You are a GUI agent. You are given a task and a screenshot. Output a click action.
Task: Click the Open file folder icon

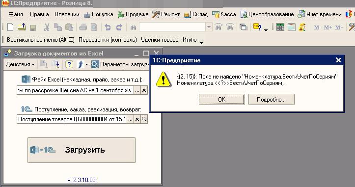[x=22, y=27]
